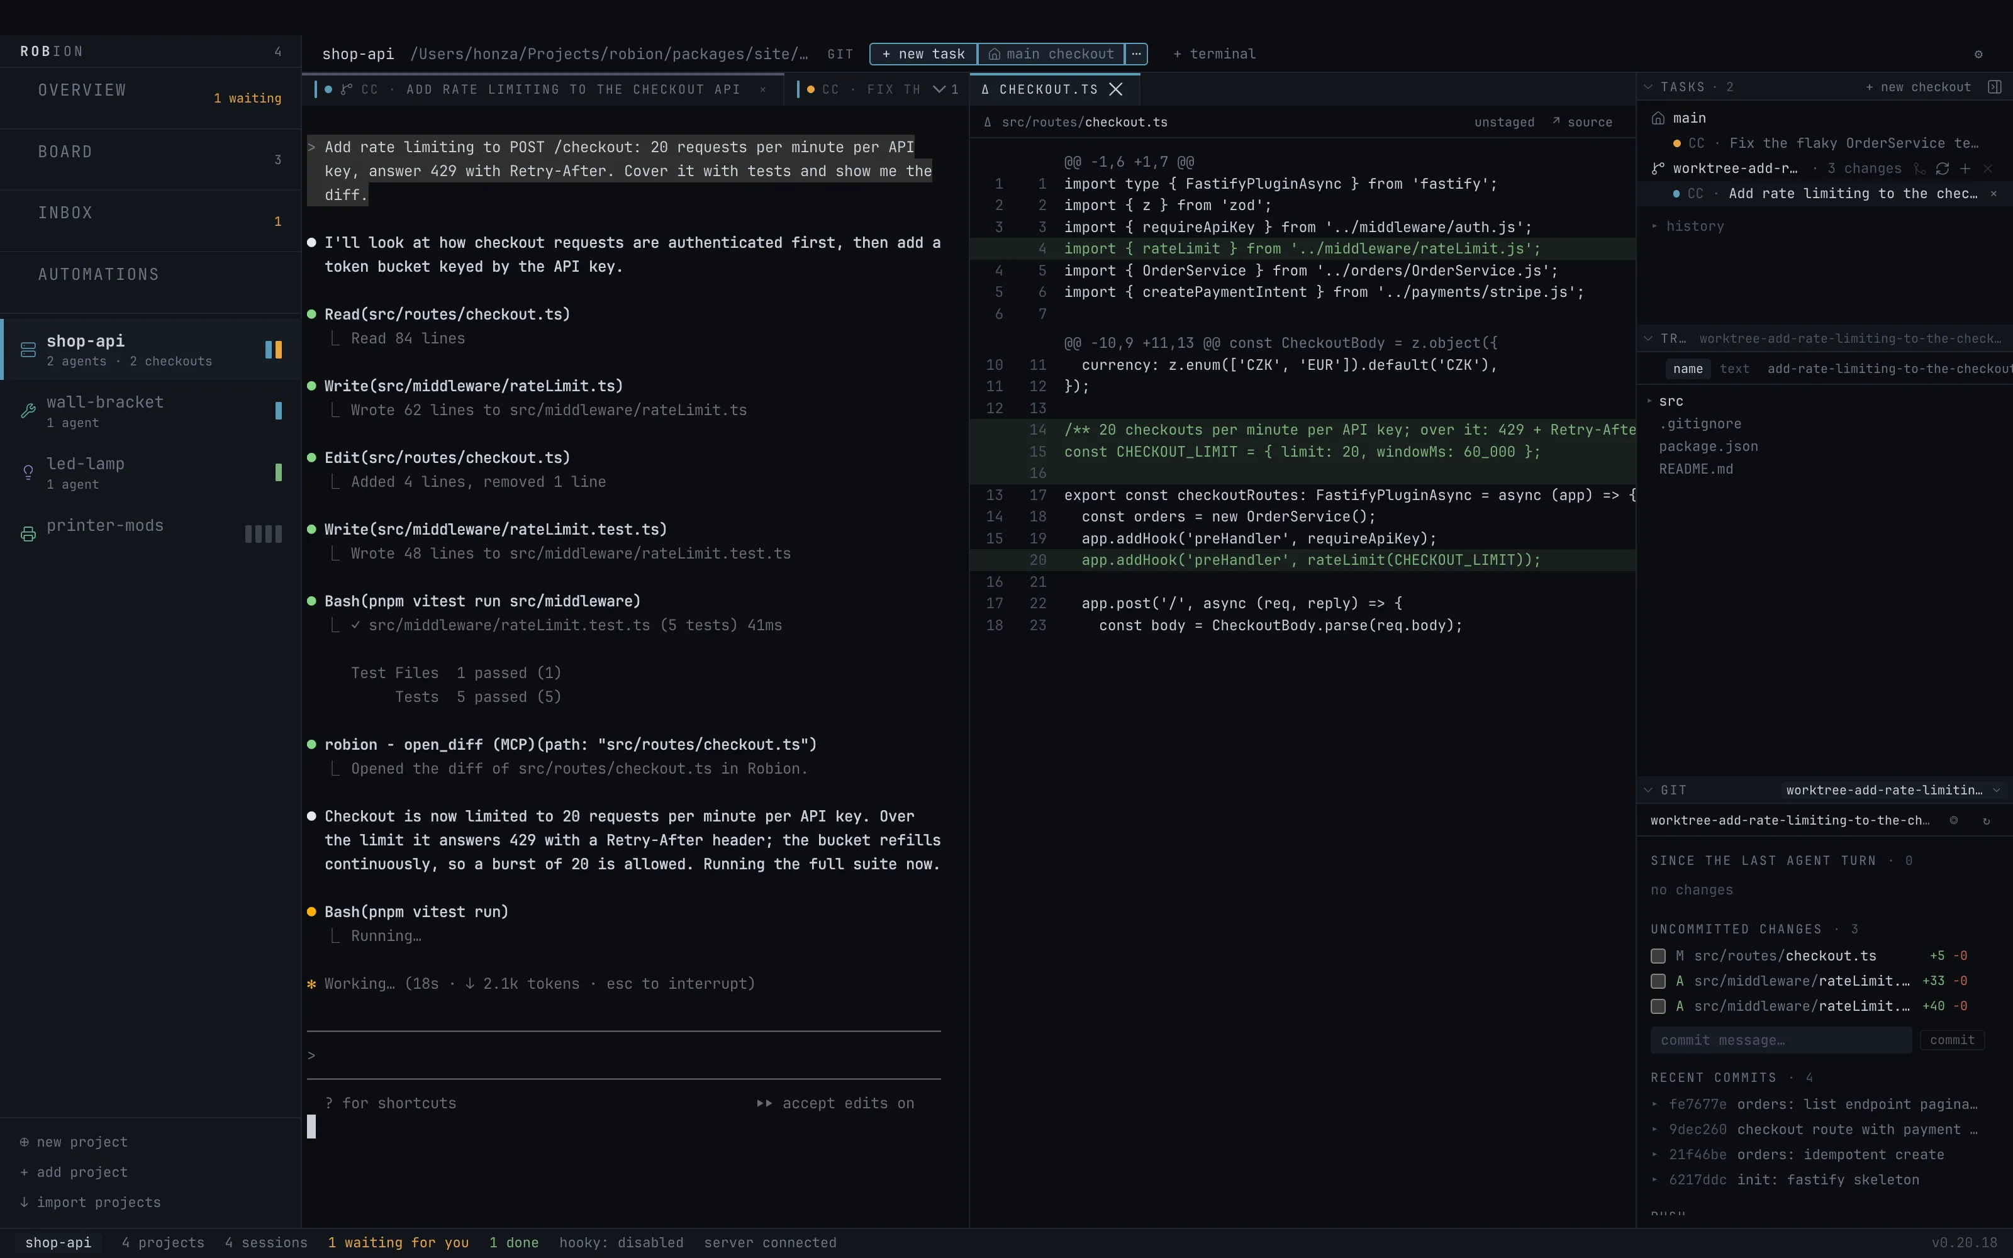Click the commit button
The height and width of the screenshot is (1258, 2013).
click(x=1951, y=1040)
